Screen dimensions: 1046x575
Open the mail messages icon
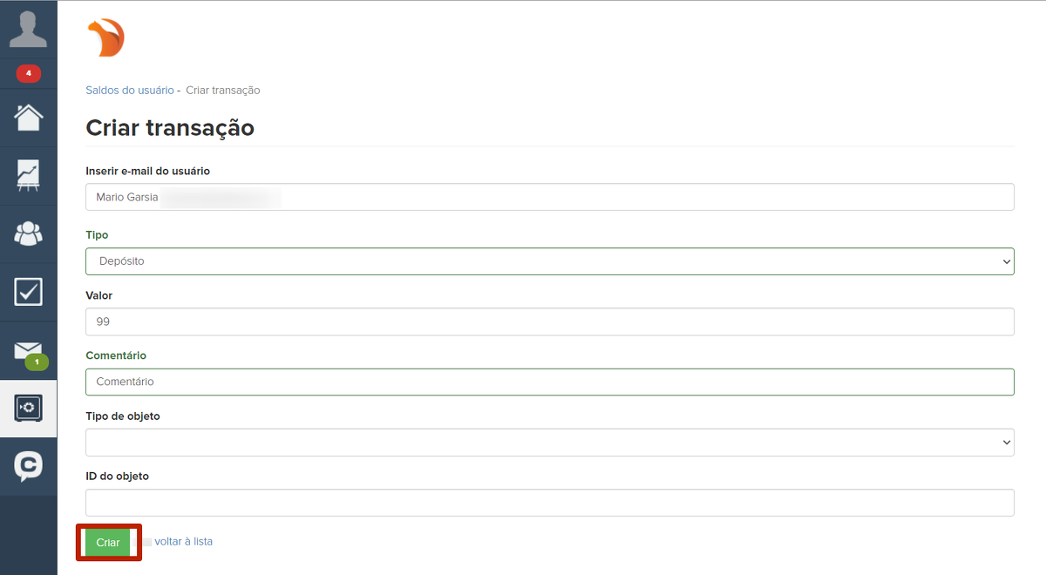pos(27,349)
